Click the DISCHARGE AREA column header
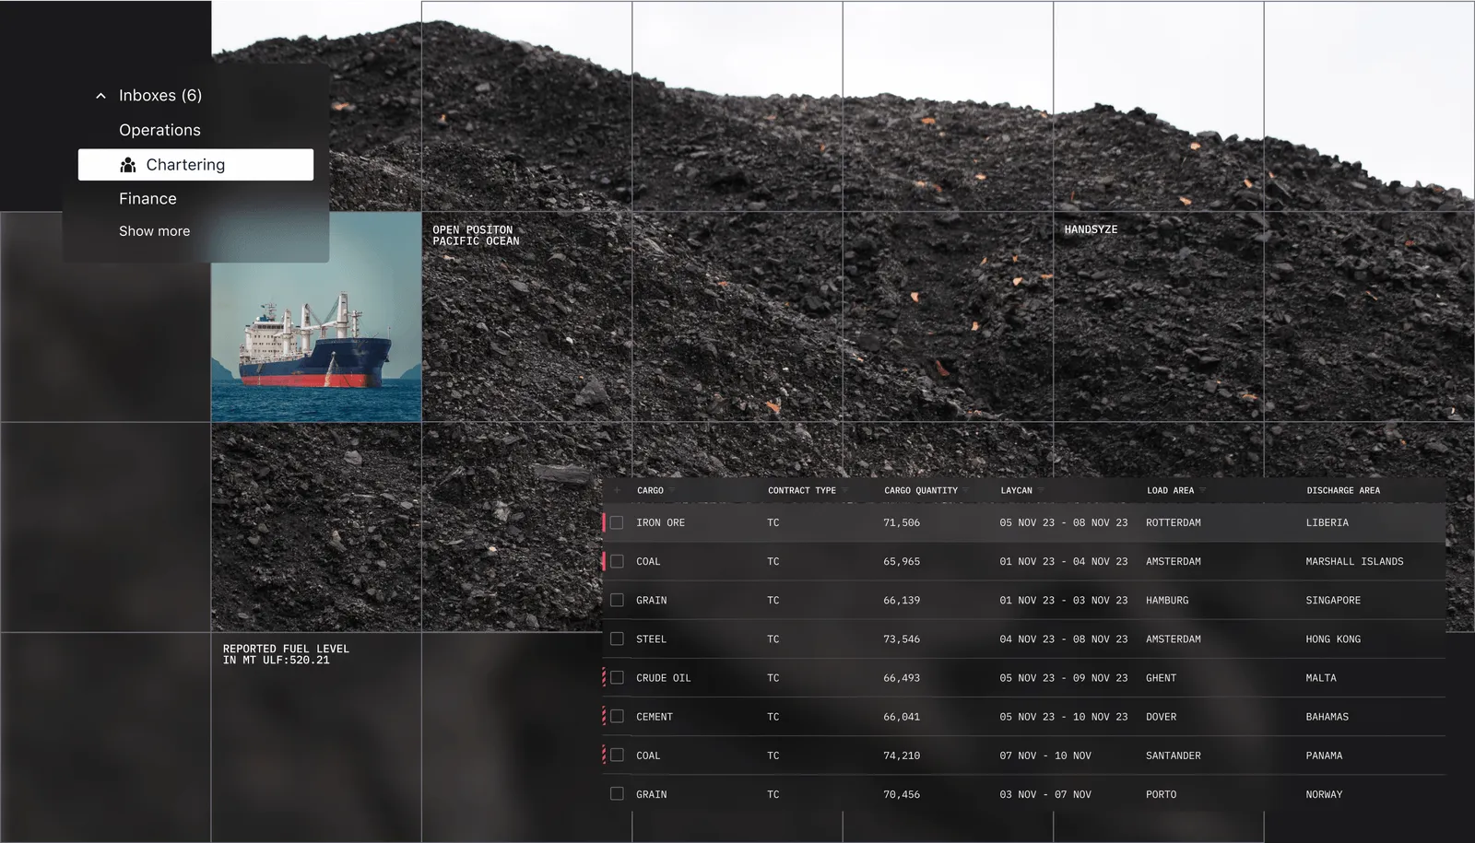The height and width of the screenshot is (843, 1475). [1343, 490]
